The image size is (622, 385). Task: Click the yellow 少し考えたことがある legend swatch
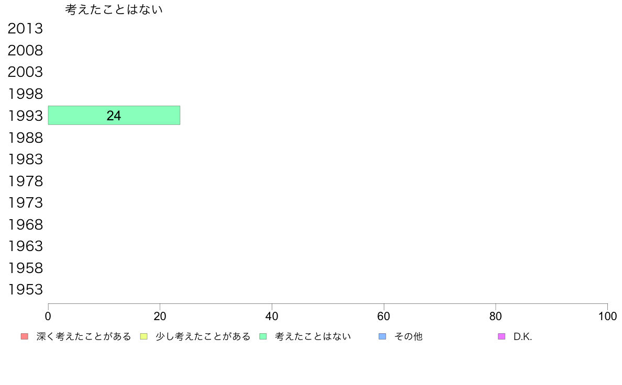point(143,336)
